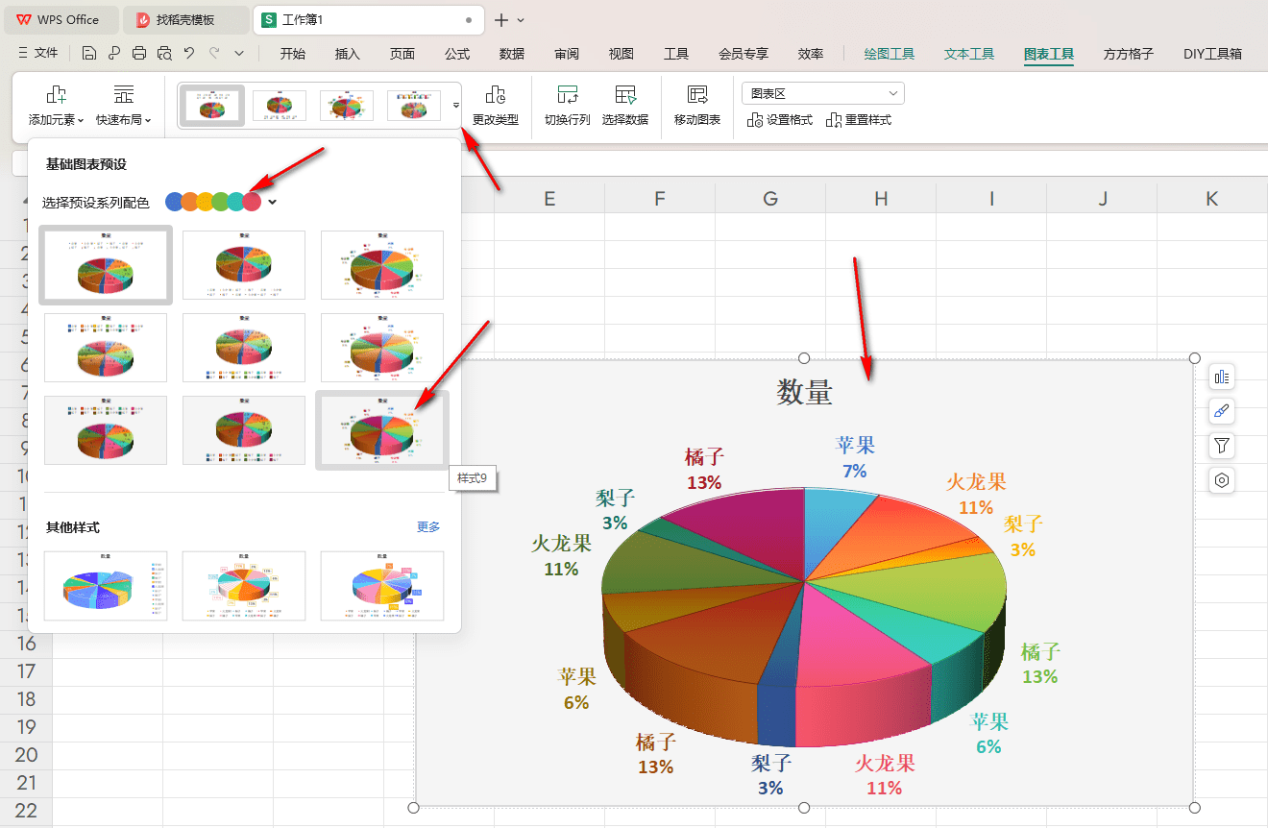The height and width of the screenshot is (828, 1268).
Task: Open the 绘图工具 ribbon tab
Action: coord(889,54)
